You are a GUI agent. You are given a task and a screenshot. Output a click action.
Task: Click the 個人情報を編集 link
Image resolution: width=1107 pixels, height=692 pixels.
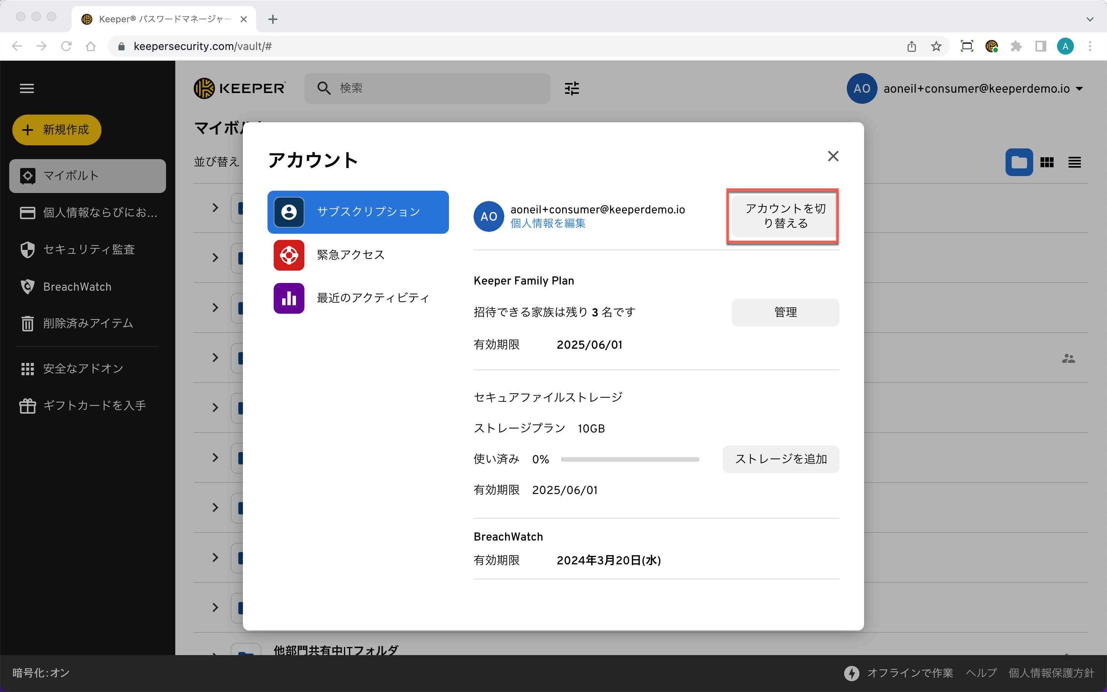548,223
